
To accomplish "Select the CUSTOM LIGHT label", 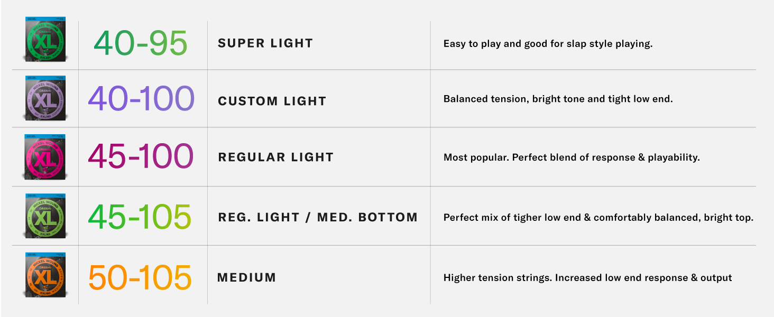I will point(272,101).
